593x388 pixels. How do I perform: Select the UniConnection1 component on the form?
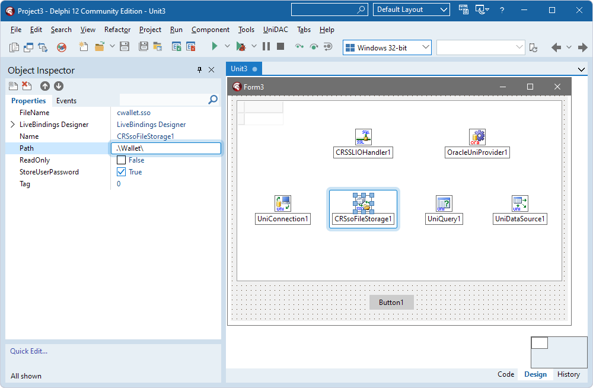(x=283, y=203)
